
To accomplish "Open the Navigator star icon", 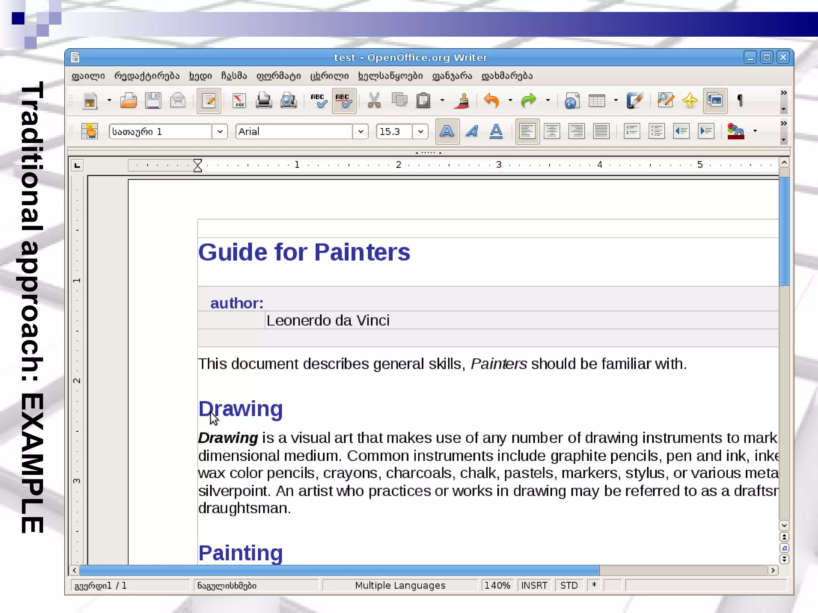I will pos(690,101).
